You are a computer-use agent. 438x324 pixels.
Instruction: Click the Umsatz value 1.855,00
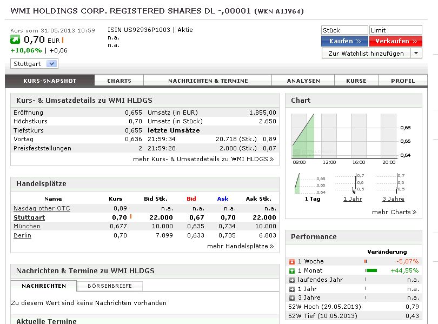pyautogui.click(x=263, y=113)
